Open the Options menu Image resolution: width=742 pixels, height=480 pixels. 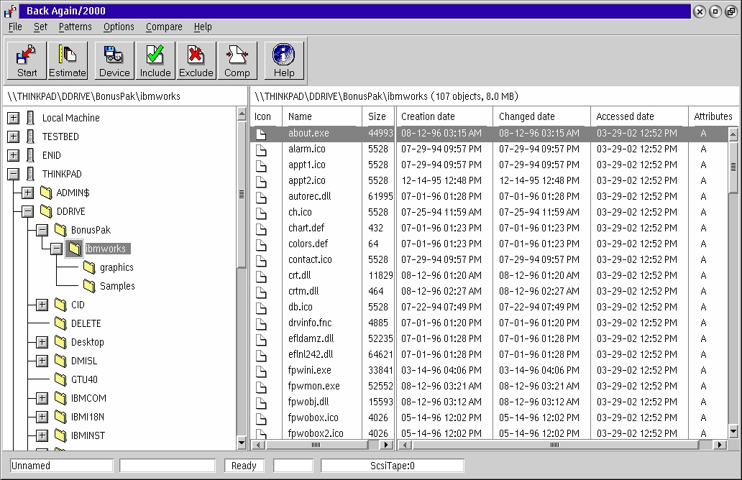pyautogui.click(x=119, y=27)
